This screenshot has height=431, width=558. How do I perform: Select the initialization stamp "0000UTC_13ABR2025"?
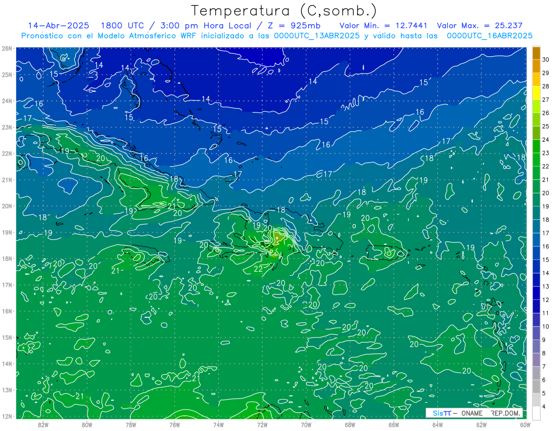(317, 35)
